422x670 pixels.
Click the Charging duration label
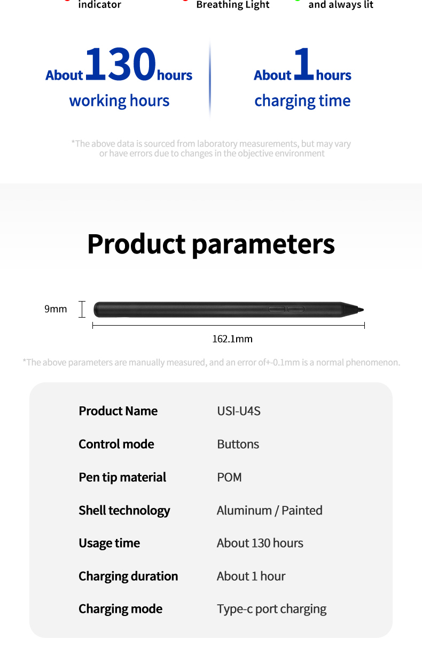point(128,576)
